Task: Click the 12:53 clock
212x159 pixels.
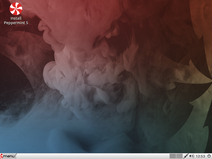Action: click(x=200, y=156)
